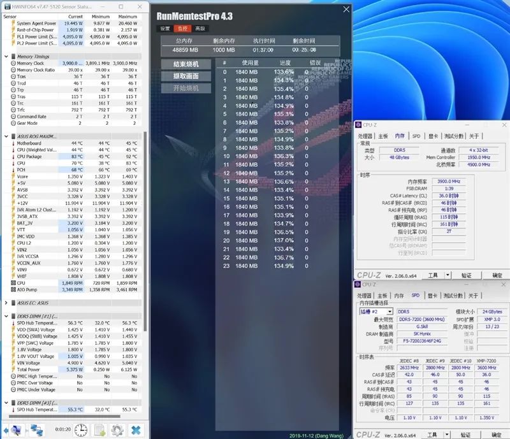
Task: Click the Total Power sensor icon
Action: click(13, 370)
